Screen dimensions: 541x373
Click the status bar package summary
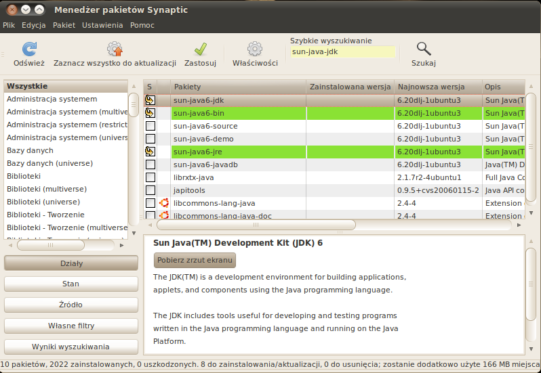coord(270,364)
